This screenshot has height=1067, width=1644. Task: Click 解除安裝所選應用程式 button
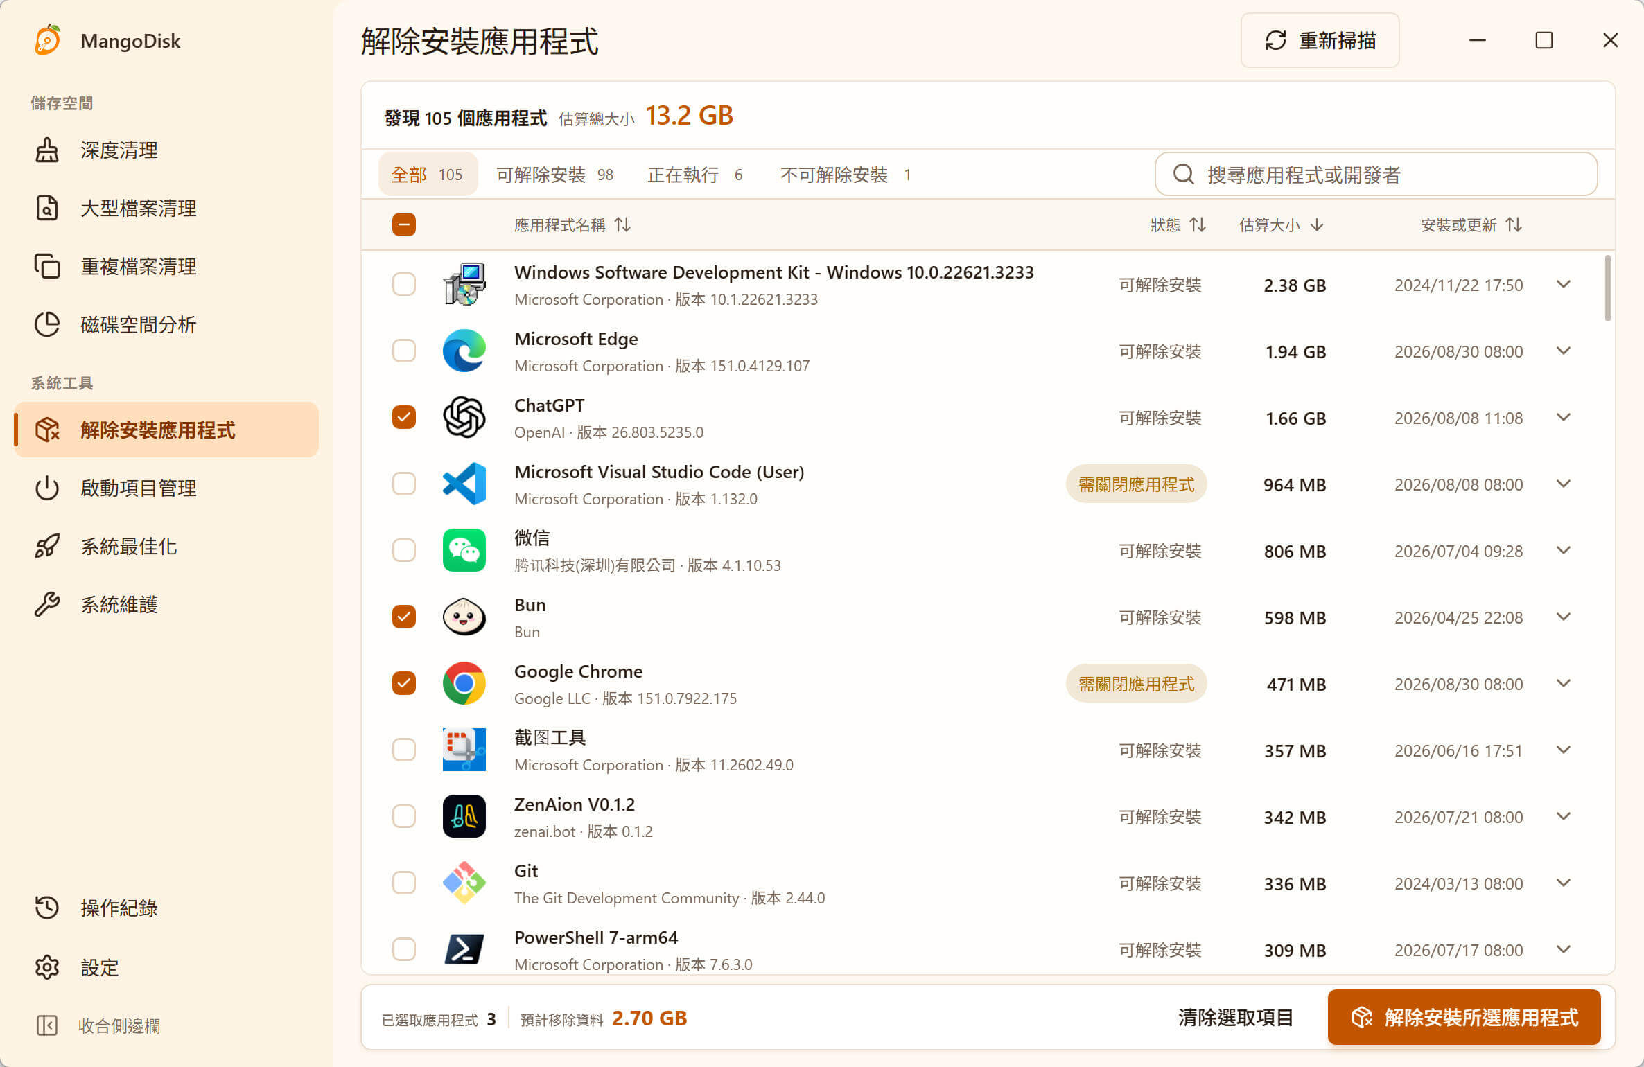(x=1464, y=1017)
